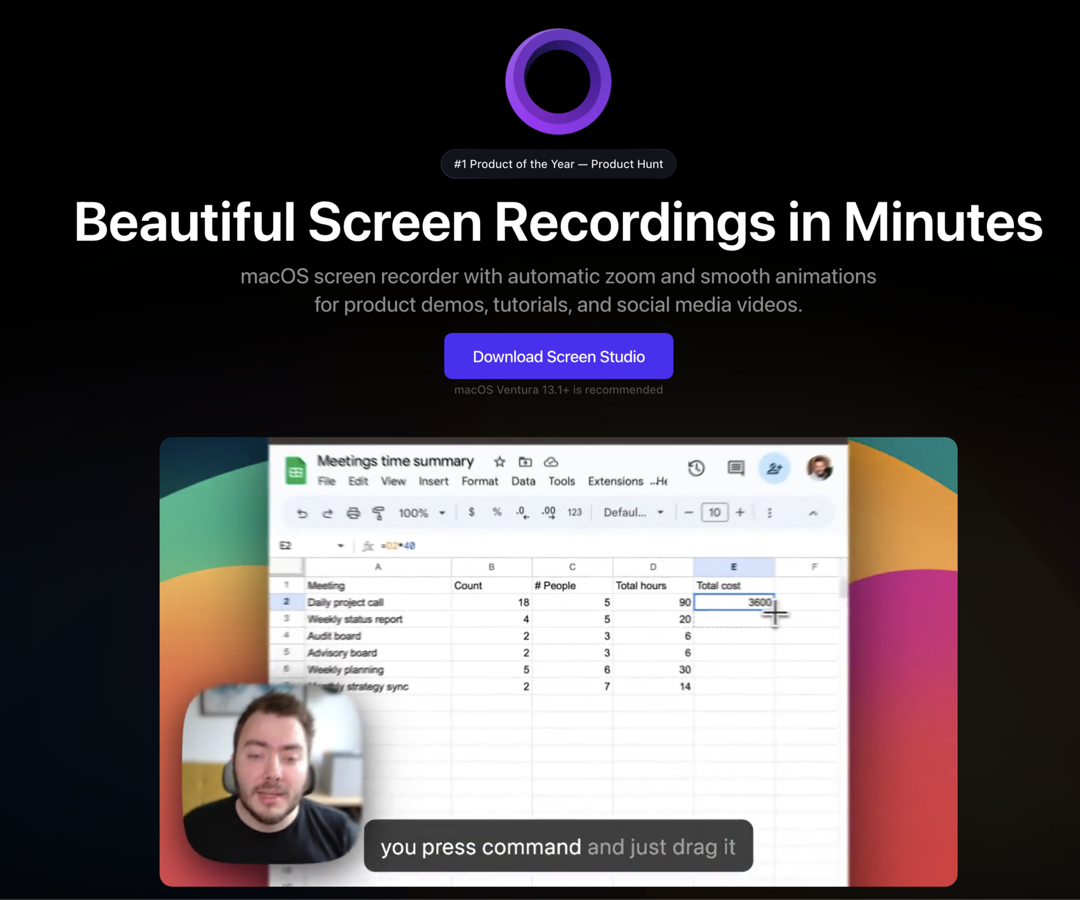Star the Meetings time summary document
This screenshot has width=1080, height=900.
coord(499,461)
